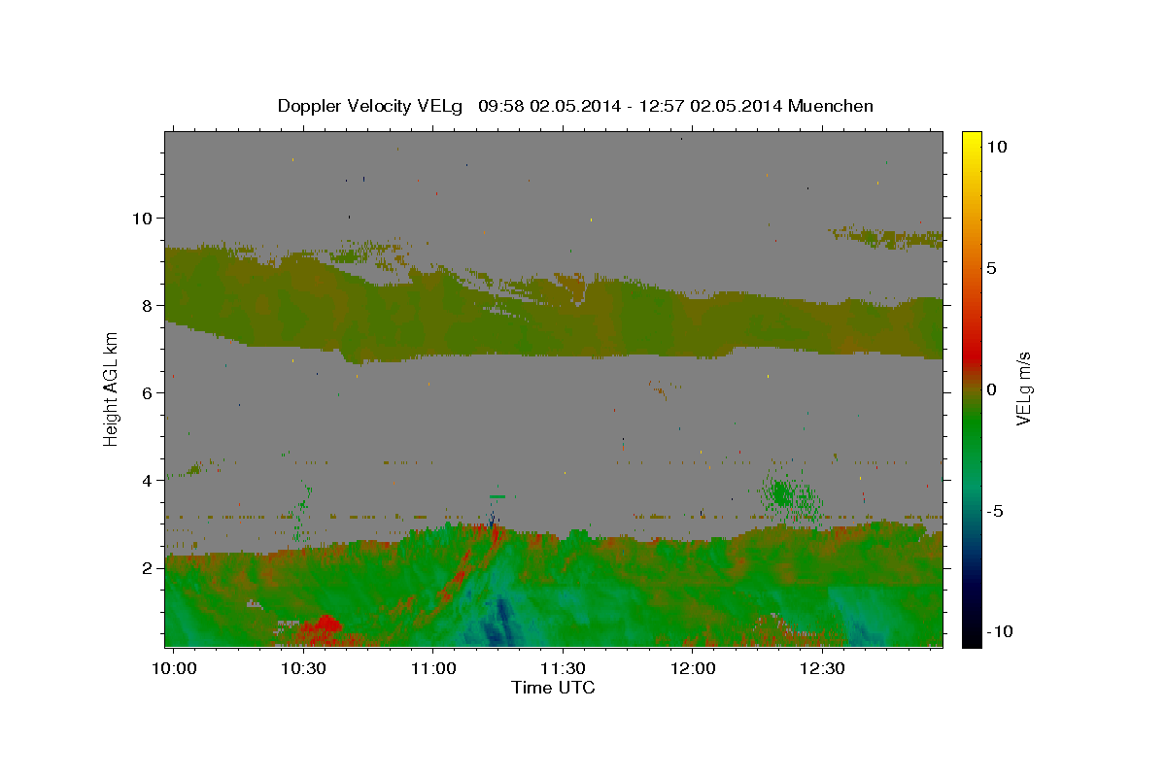Click the 12:00 time tick label
This screenshot has width=1166, height=777.
click(693, 669)
